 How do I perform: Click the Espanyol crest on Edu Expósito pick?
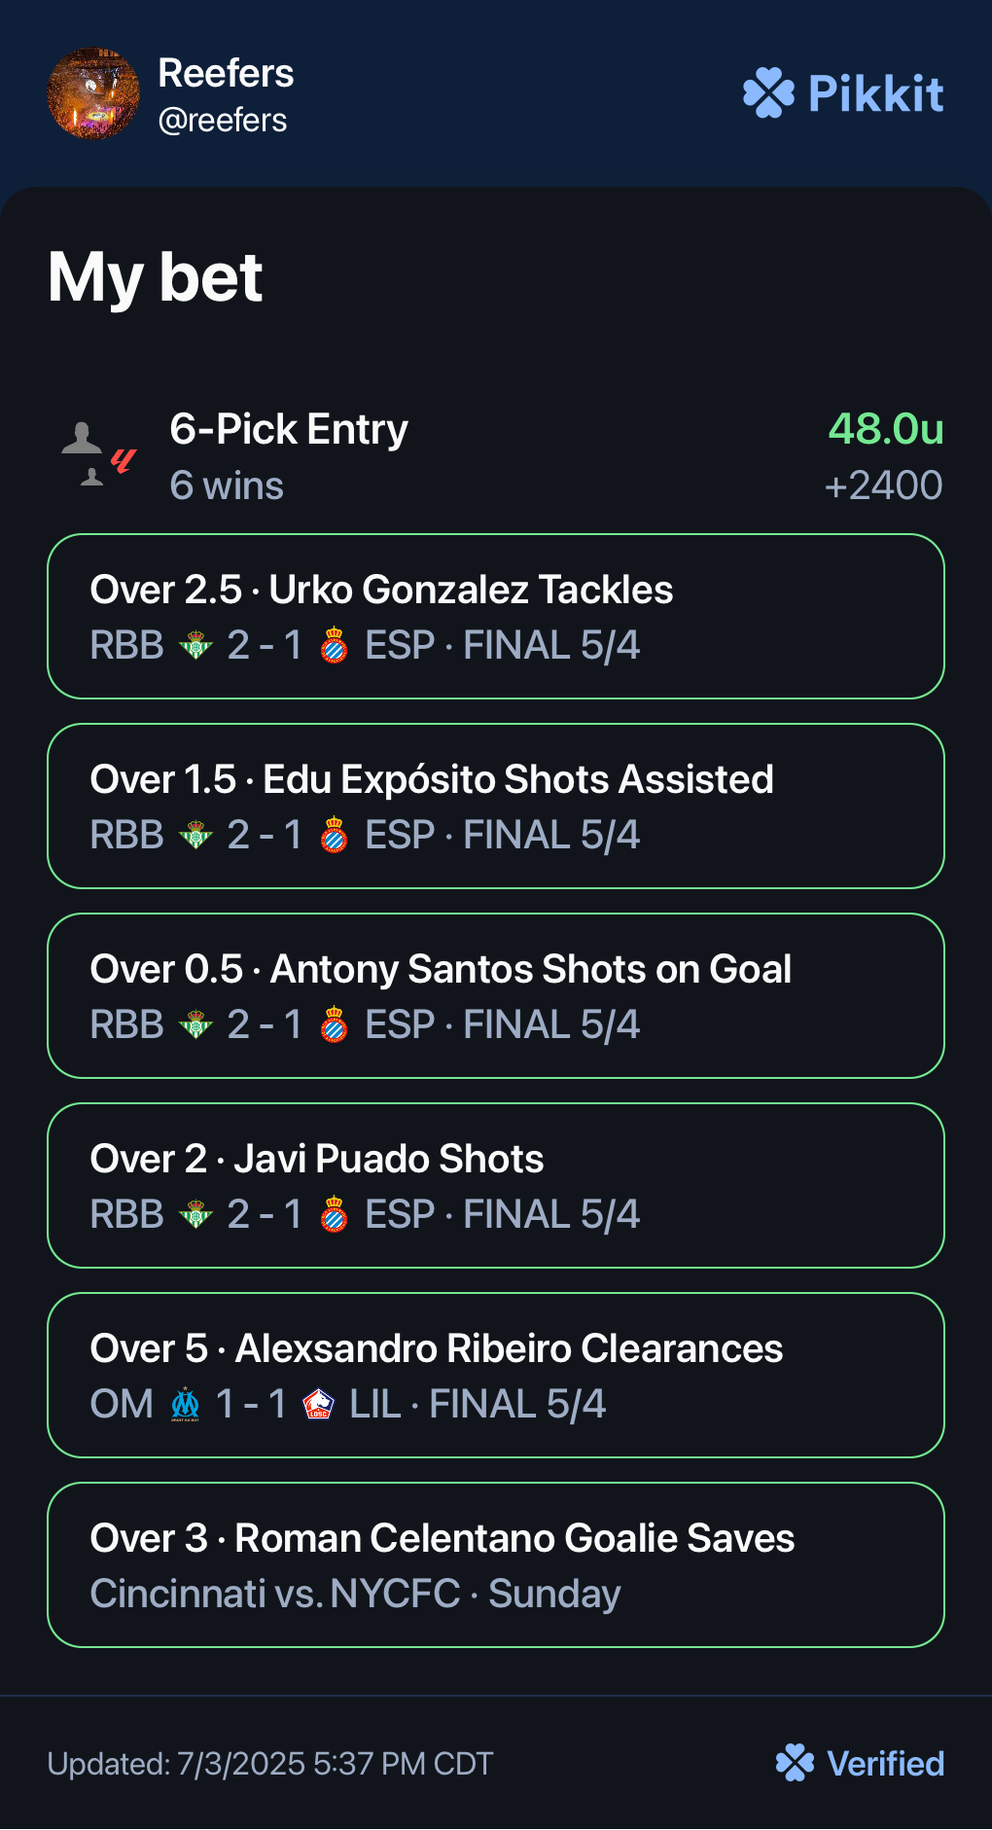[335, 835]
